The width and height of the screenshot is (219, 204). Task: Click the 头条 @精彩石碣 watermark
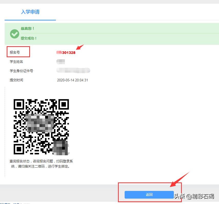194,196
